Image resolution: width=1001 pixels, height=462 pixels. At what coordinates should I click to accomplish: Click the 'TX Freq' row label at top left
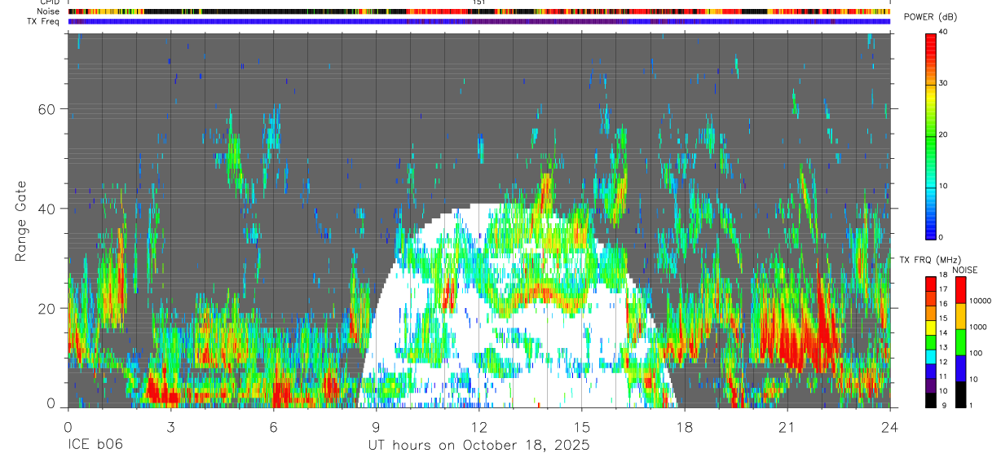point(43,21)
